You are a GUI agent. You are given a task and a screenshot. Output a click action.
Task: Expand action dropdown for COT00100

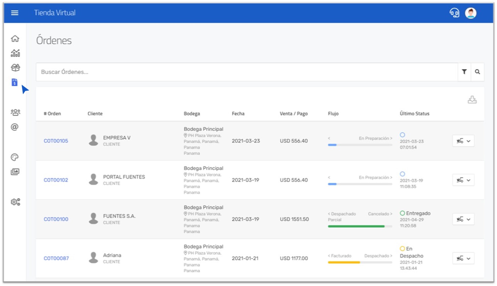coord(463,219)
